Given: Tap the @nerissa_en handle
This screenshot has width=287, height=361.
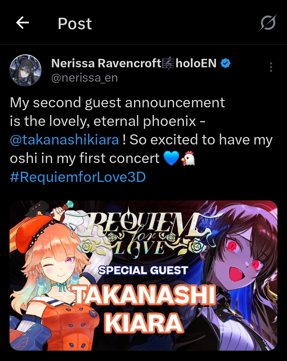Looking at the screenshot, I should [84, 78].
